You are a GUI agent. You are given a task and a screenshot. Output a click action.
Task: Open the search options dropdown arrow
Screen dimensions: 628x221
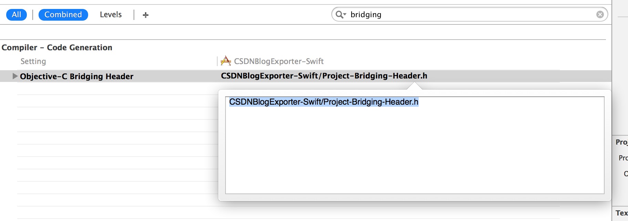tap(345, 15)
